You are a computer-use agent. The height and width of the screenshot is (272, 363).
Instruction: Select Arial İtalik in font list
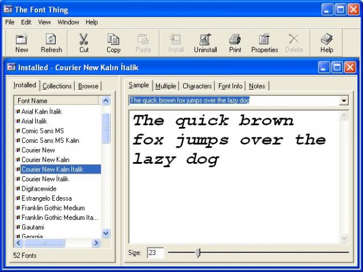[x=34, y=121]
